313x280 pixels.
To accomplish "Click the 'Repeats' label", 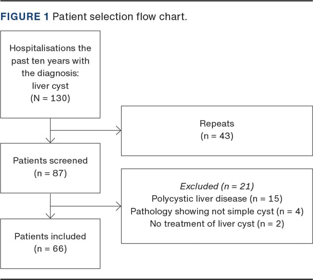I will [217, 124].
